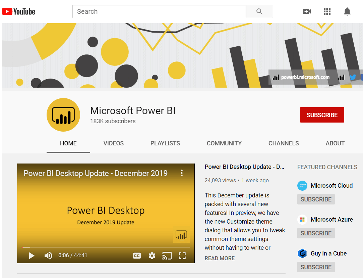Open the Twitter link on the banner
This screenshot has height=278, width=363.
pyautogui.click(x=353, y=77)
